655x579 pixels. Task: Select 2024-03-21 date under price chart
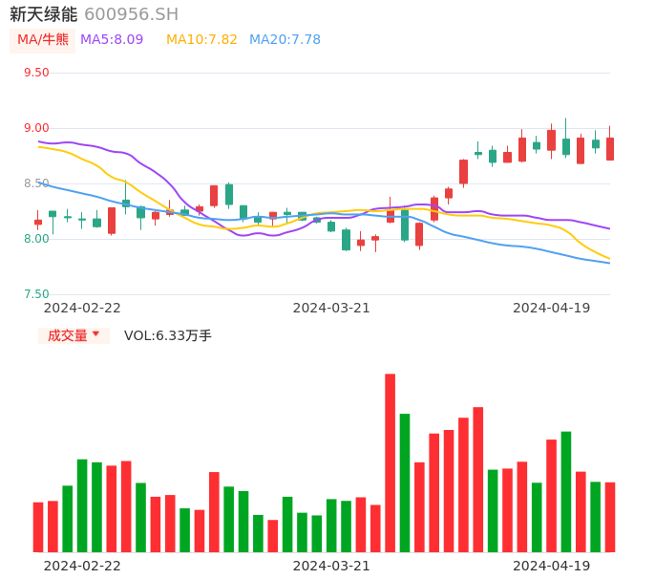tap(331, 308)
